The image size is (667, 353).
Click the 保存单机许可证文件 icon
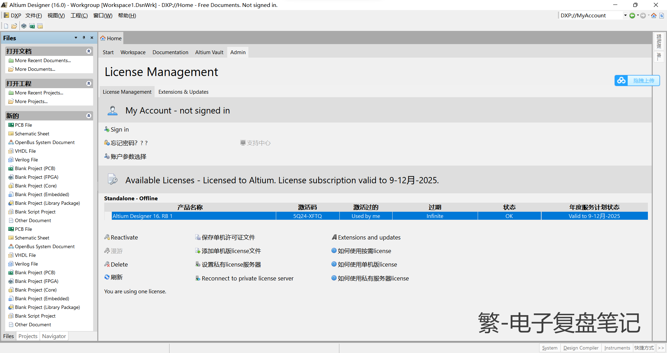[x=198, y=237]
